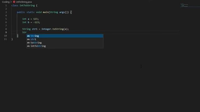Viewport: 200px width, 112px height.
Task: Click the 'static' keyword on line 3
Action: (31, 12)
